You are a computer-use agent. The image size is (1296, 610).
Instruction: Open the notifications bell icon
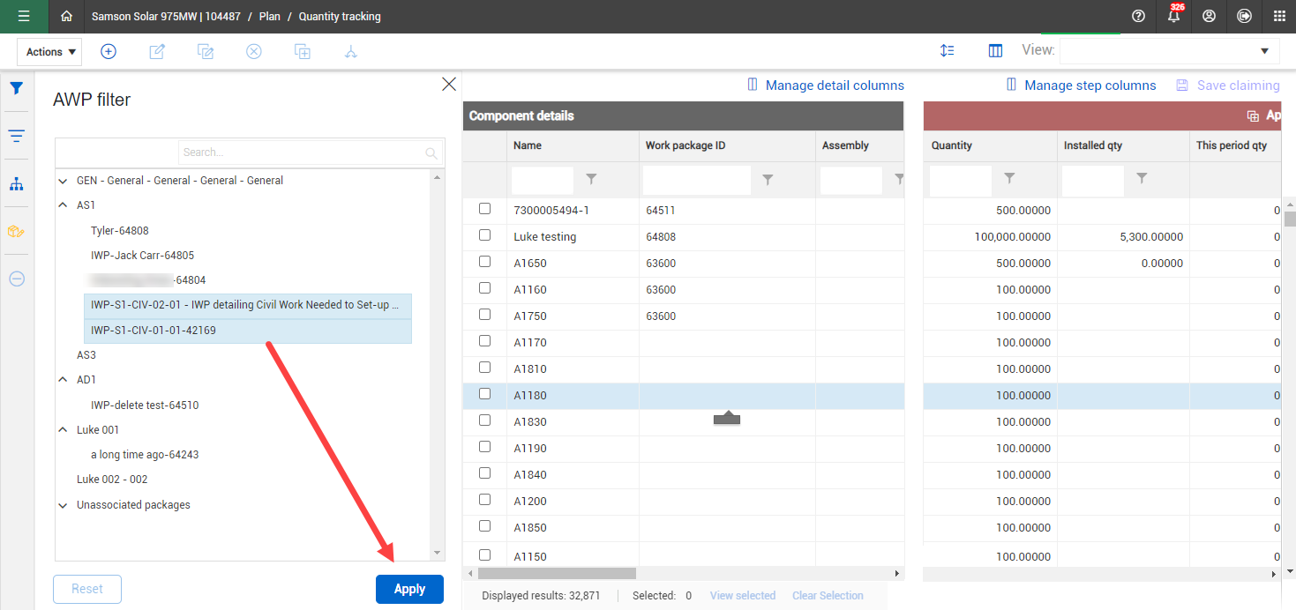[1173, 16]
